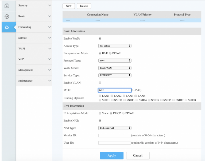Expand the VoIP section chevron
205x161 pixels.
tap(49, 59)
